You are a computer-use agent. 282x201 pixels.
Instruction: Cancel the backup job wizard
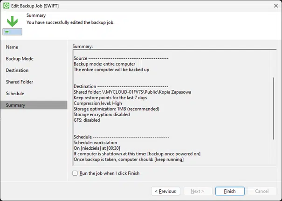coord(261,191)
